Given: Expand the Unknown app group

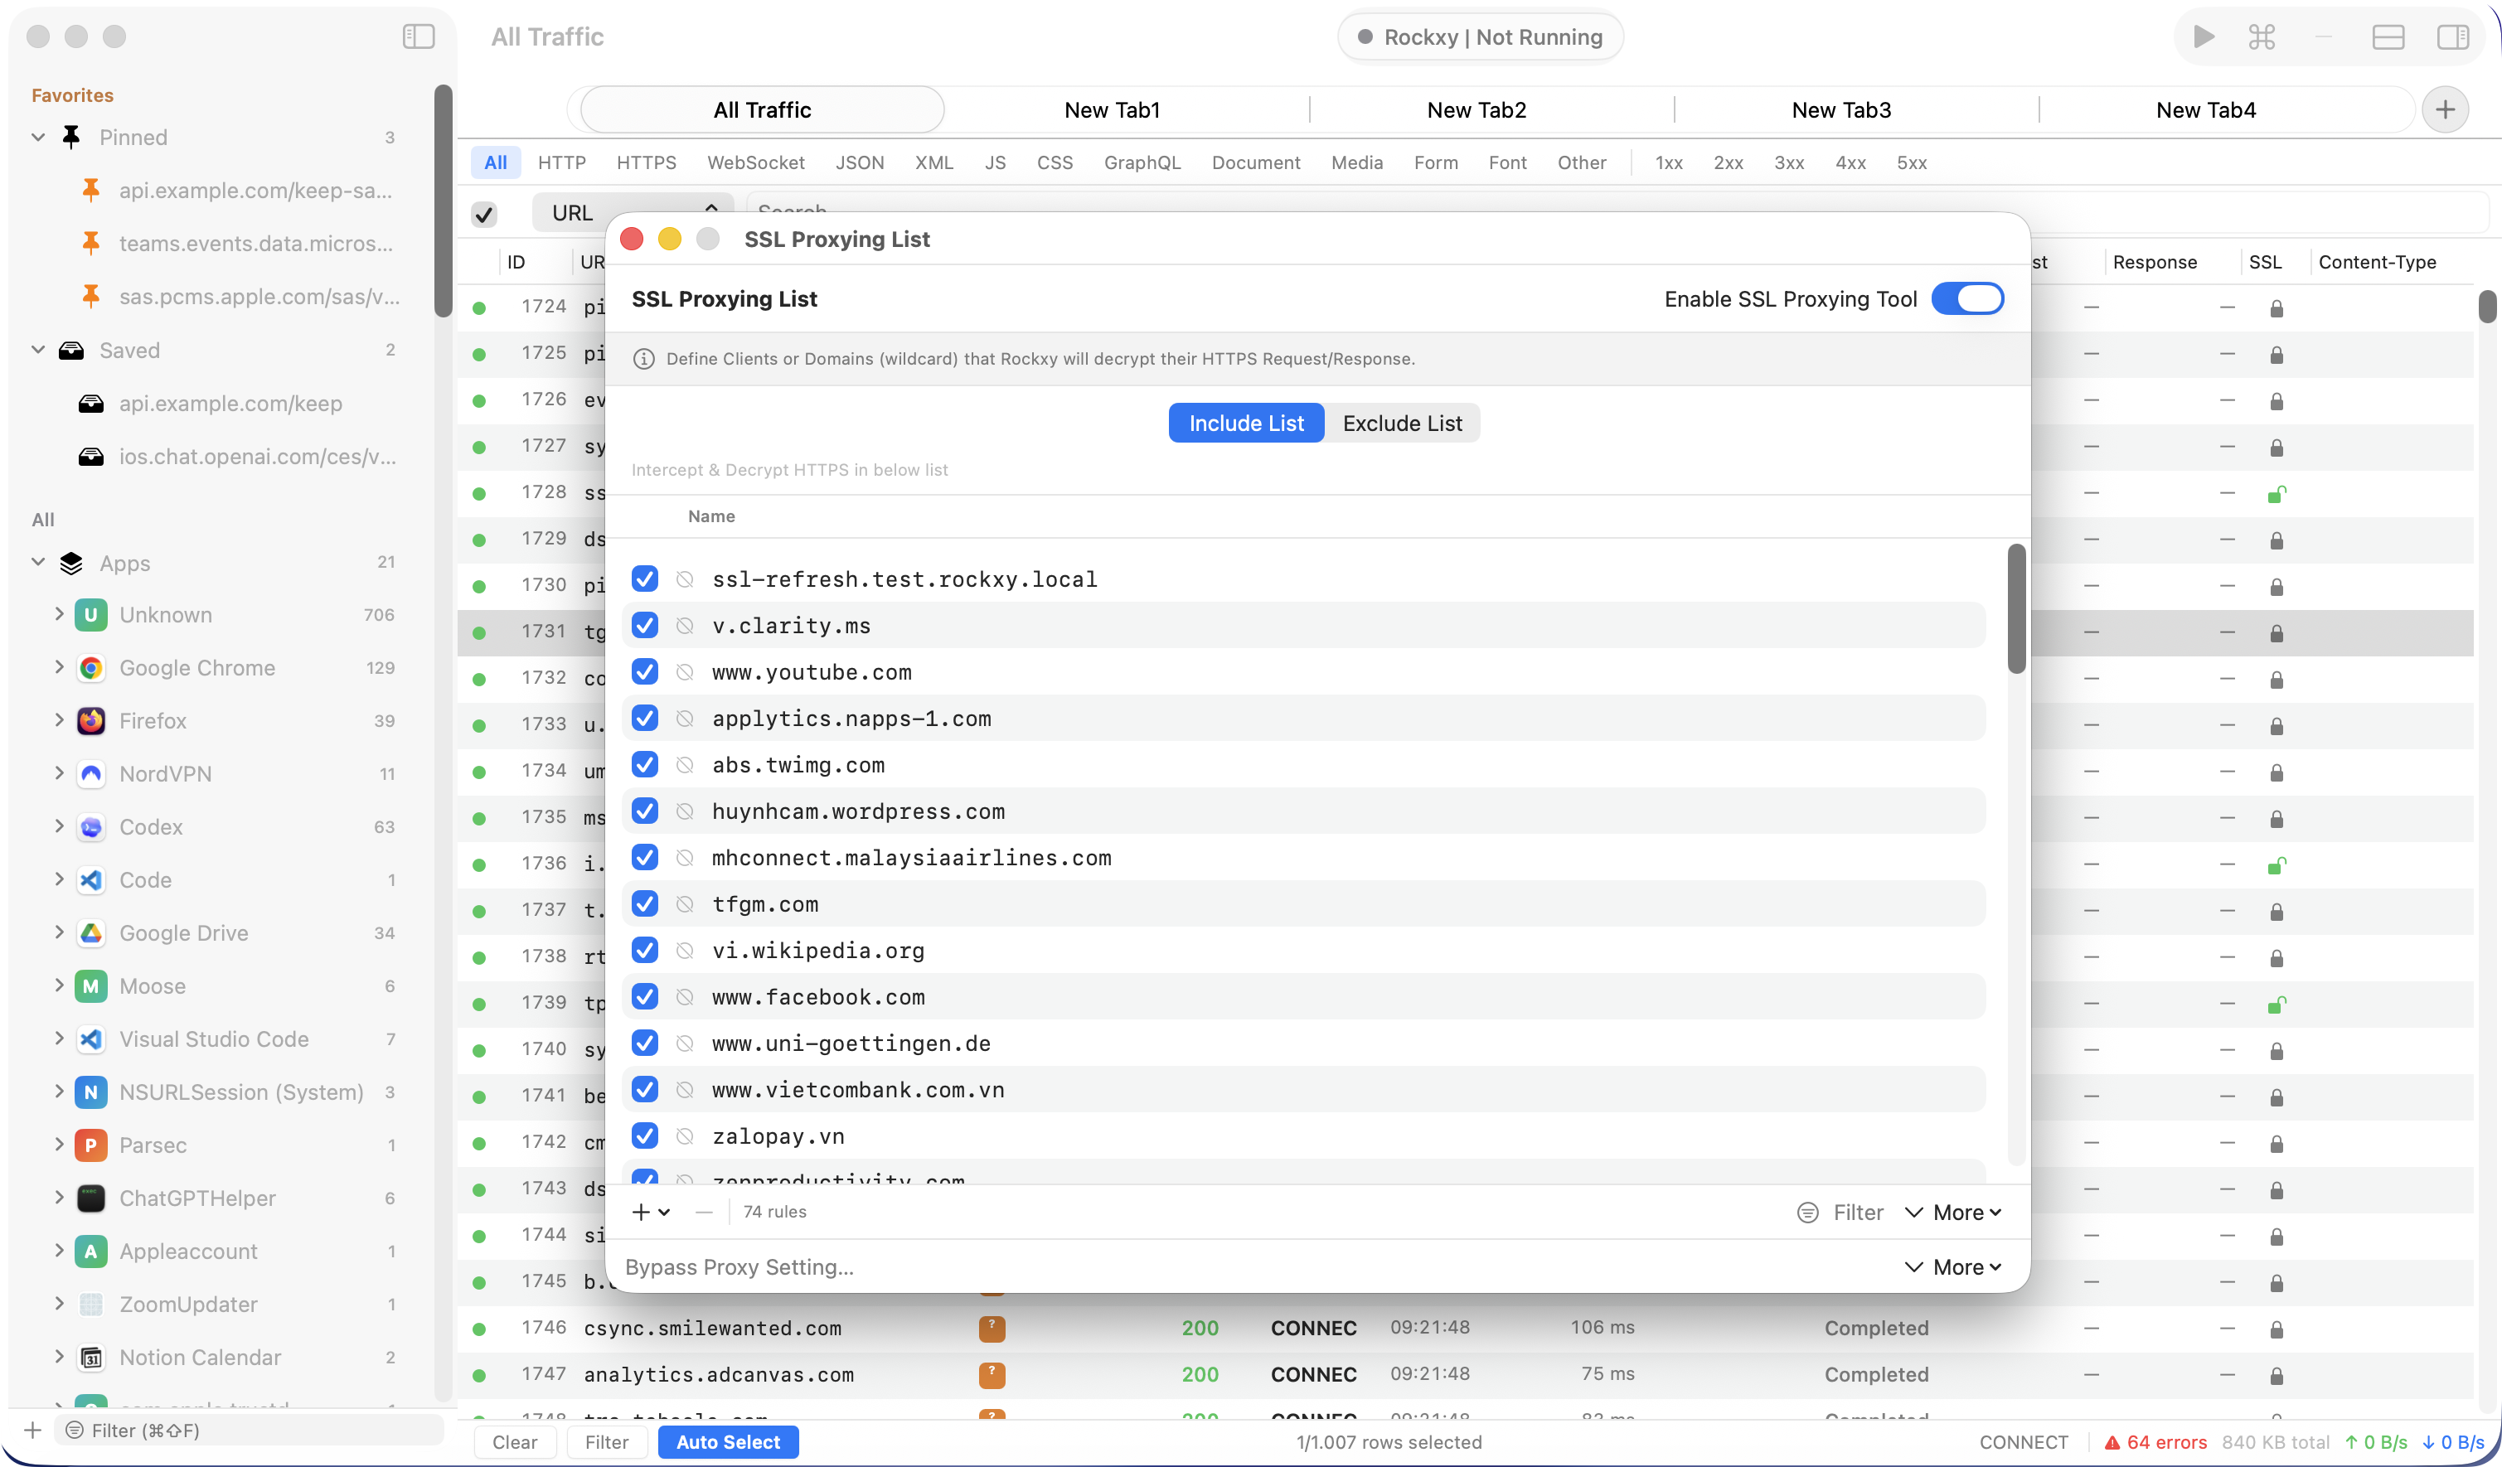Looking at the screenshot, I should (59, 614).
